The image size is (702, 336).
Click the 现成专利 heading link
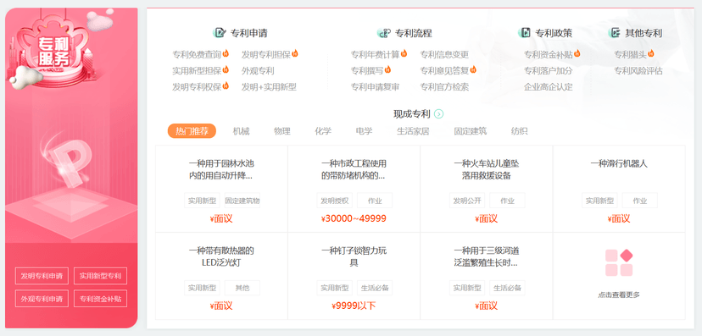pos(412,114)
